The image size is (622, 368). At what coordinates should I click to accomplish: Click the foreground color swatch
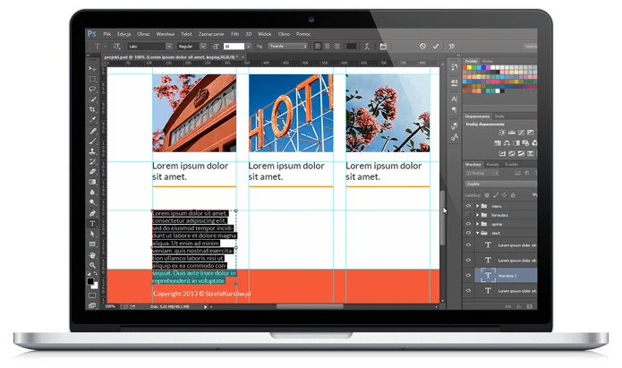coord(90,281)
